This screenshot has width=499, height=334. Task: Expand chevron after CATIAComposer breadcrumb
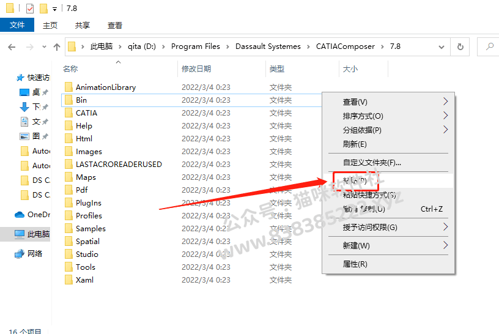tap(382, 47)
